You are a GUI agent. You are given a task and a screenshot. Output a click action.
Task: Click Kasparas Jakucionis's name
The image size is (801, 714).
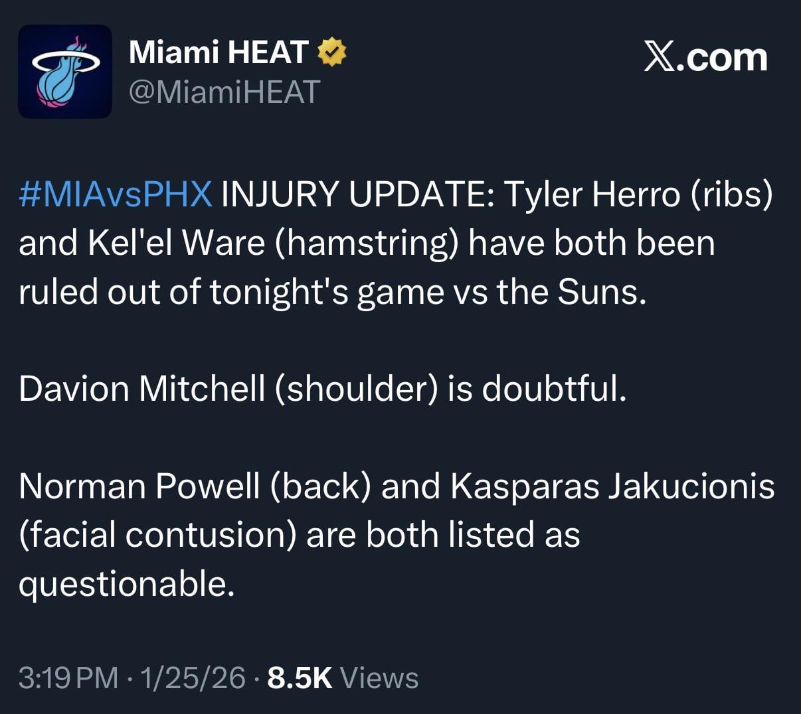point(612,486)
